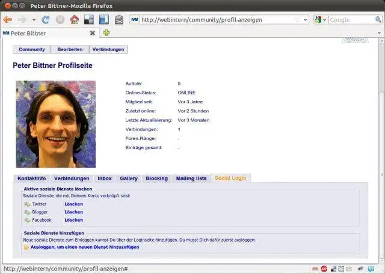Click the 'Vor 3 Monaten' value
385x274 pixels.
(194, 120)
